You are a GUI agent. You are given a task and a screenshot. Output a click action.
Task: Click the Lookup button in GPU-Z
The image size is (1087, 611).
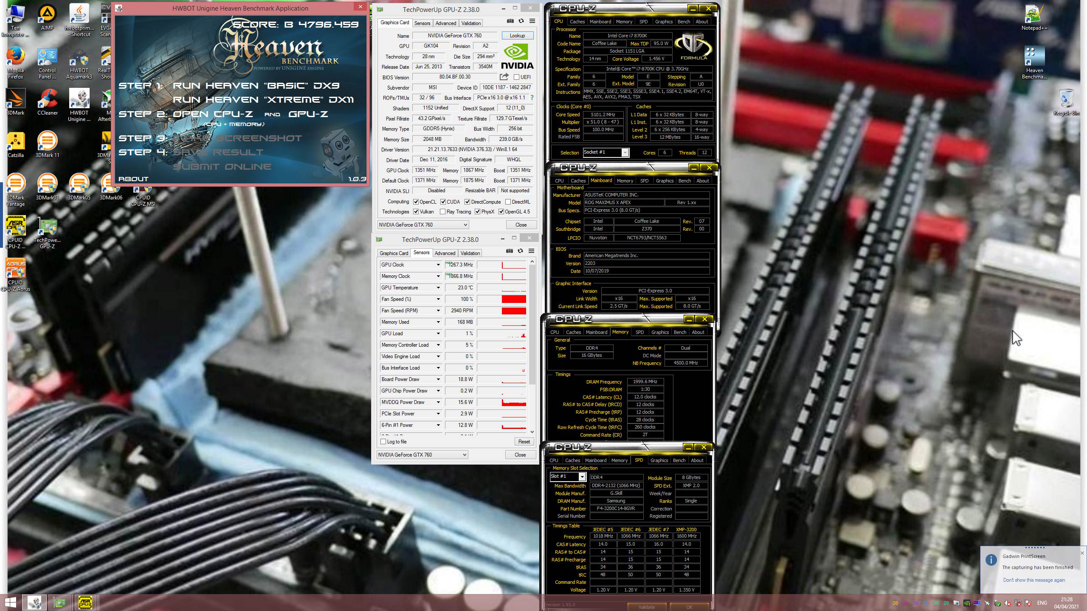[x=517, y=36]
